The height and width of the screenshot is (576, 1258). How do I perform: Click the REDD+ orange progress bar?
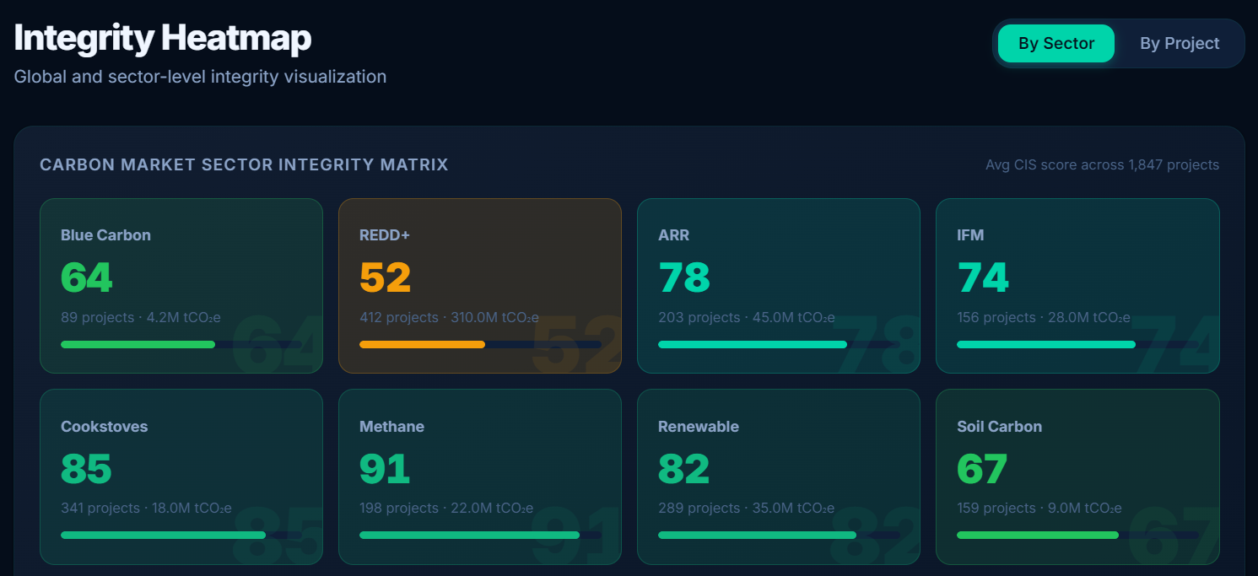click(x=480, y=344)
